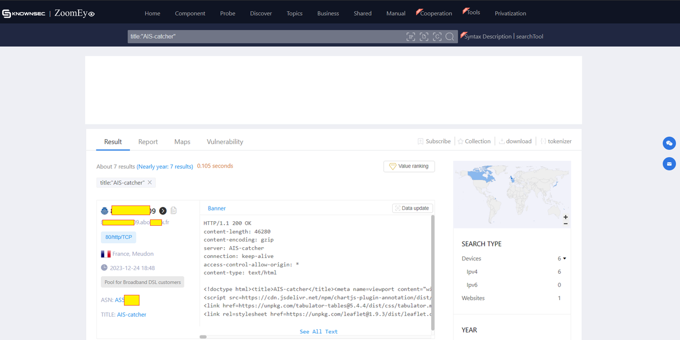The width and height of the screenshot is (680, 340).
Task: Select the Websites search type filter
Action: pos(473,298)
